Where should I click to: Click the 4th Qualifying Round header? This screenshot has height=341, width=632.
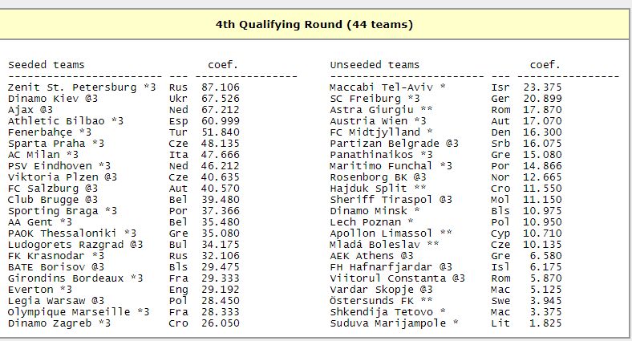(x=314, y=25)
